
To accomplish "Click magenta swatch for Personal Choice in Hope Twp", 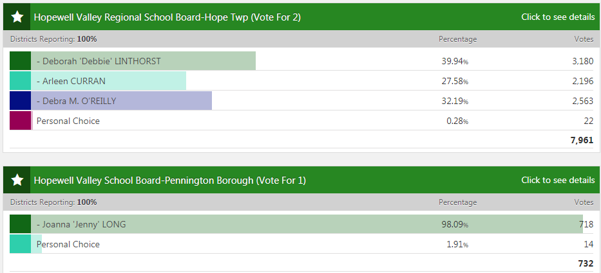I will coord(21,121).
